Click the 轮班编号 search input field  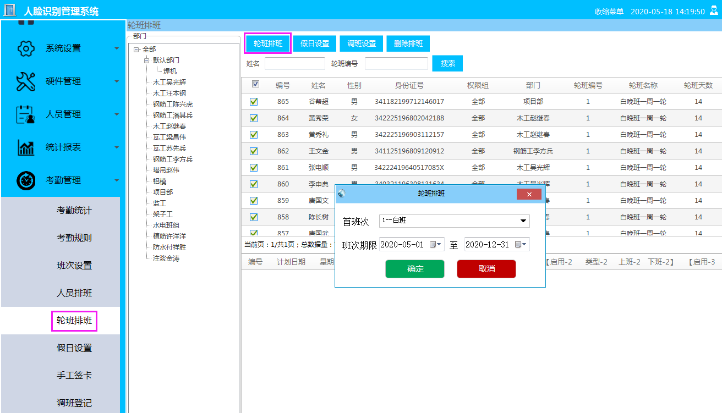point(396,64)
